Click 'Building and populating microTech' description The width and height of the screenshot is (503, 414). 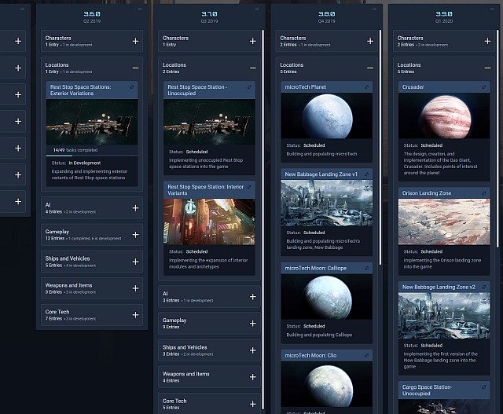[x=321, y=154]
